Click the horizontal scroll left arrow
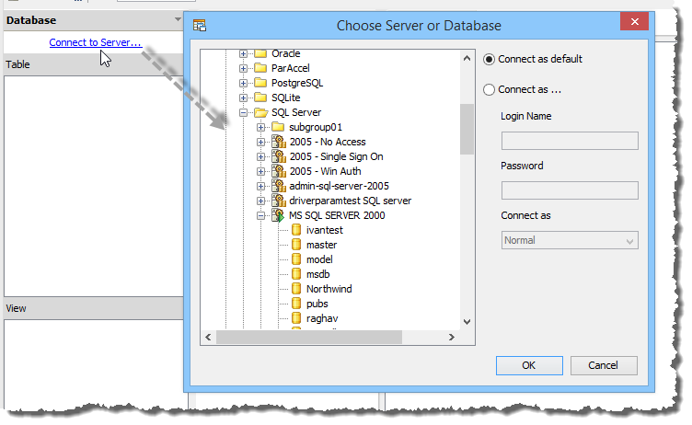692x425 pixels. point(208,338)
